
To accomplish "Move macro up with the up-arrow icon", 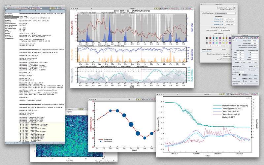I will point(14,143).
